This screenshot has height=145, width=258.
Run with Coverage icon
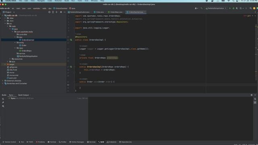237,8
